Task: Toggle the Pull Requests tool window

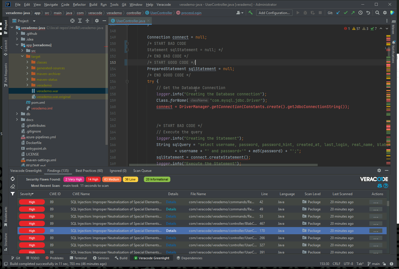Action: (x=5, y=75)
